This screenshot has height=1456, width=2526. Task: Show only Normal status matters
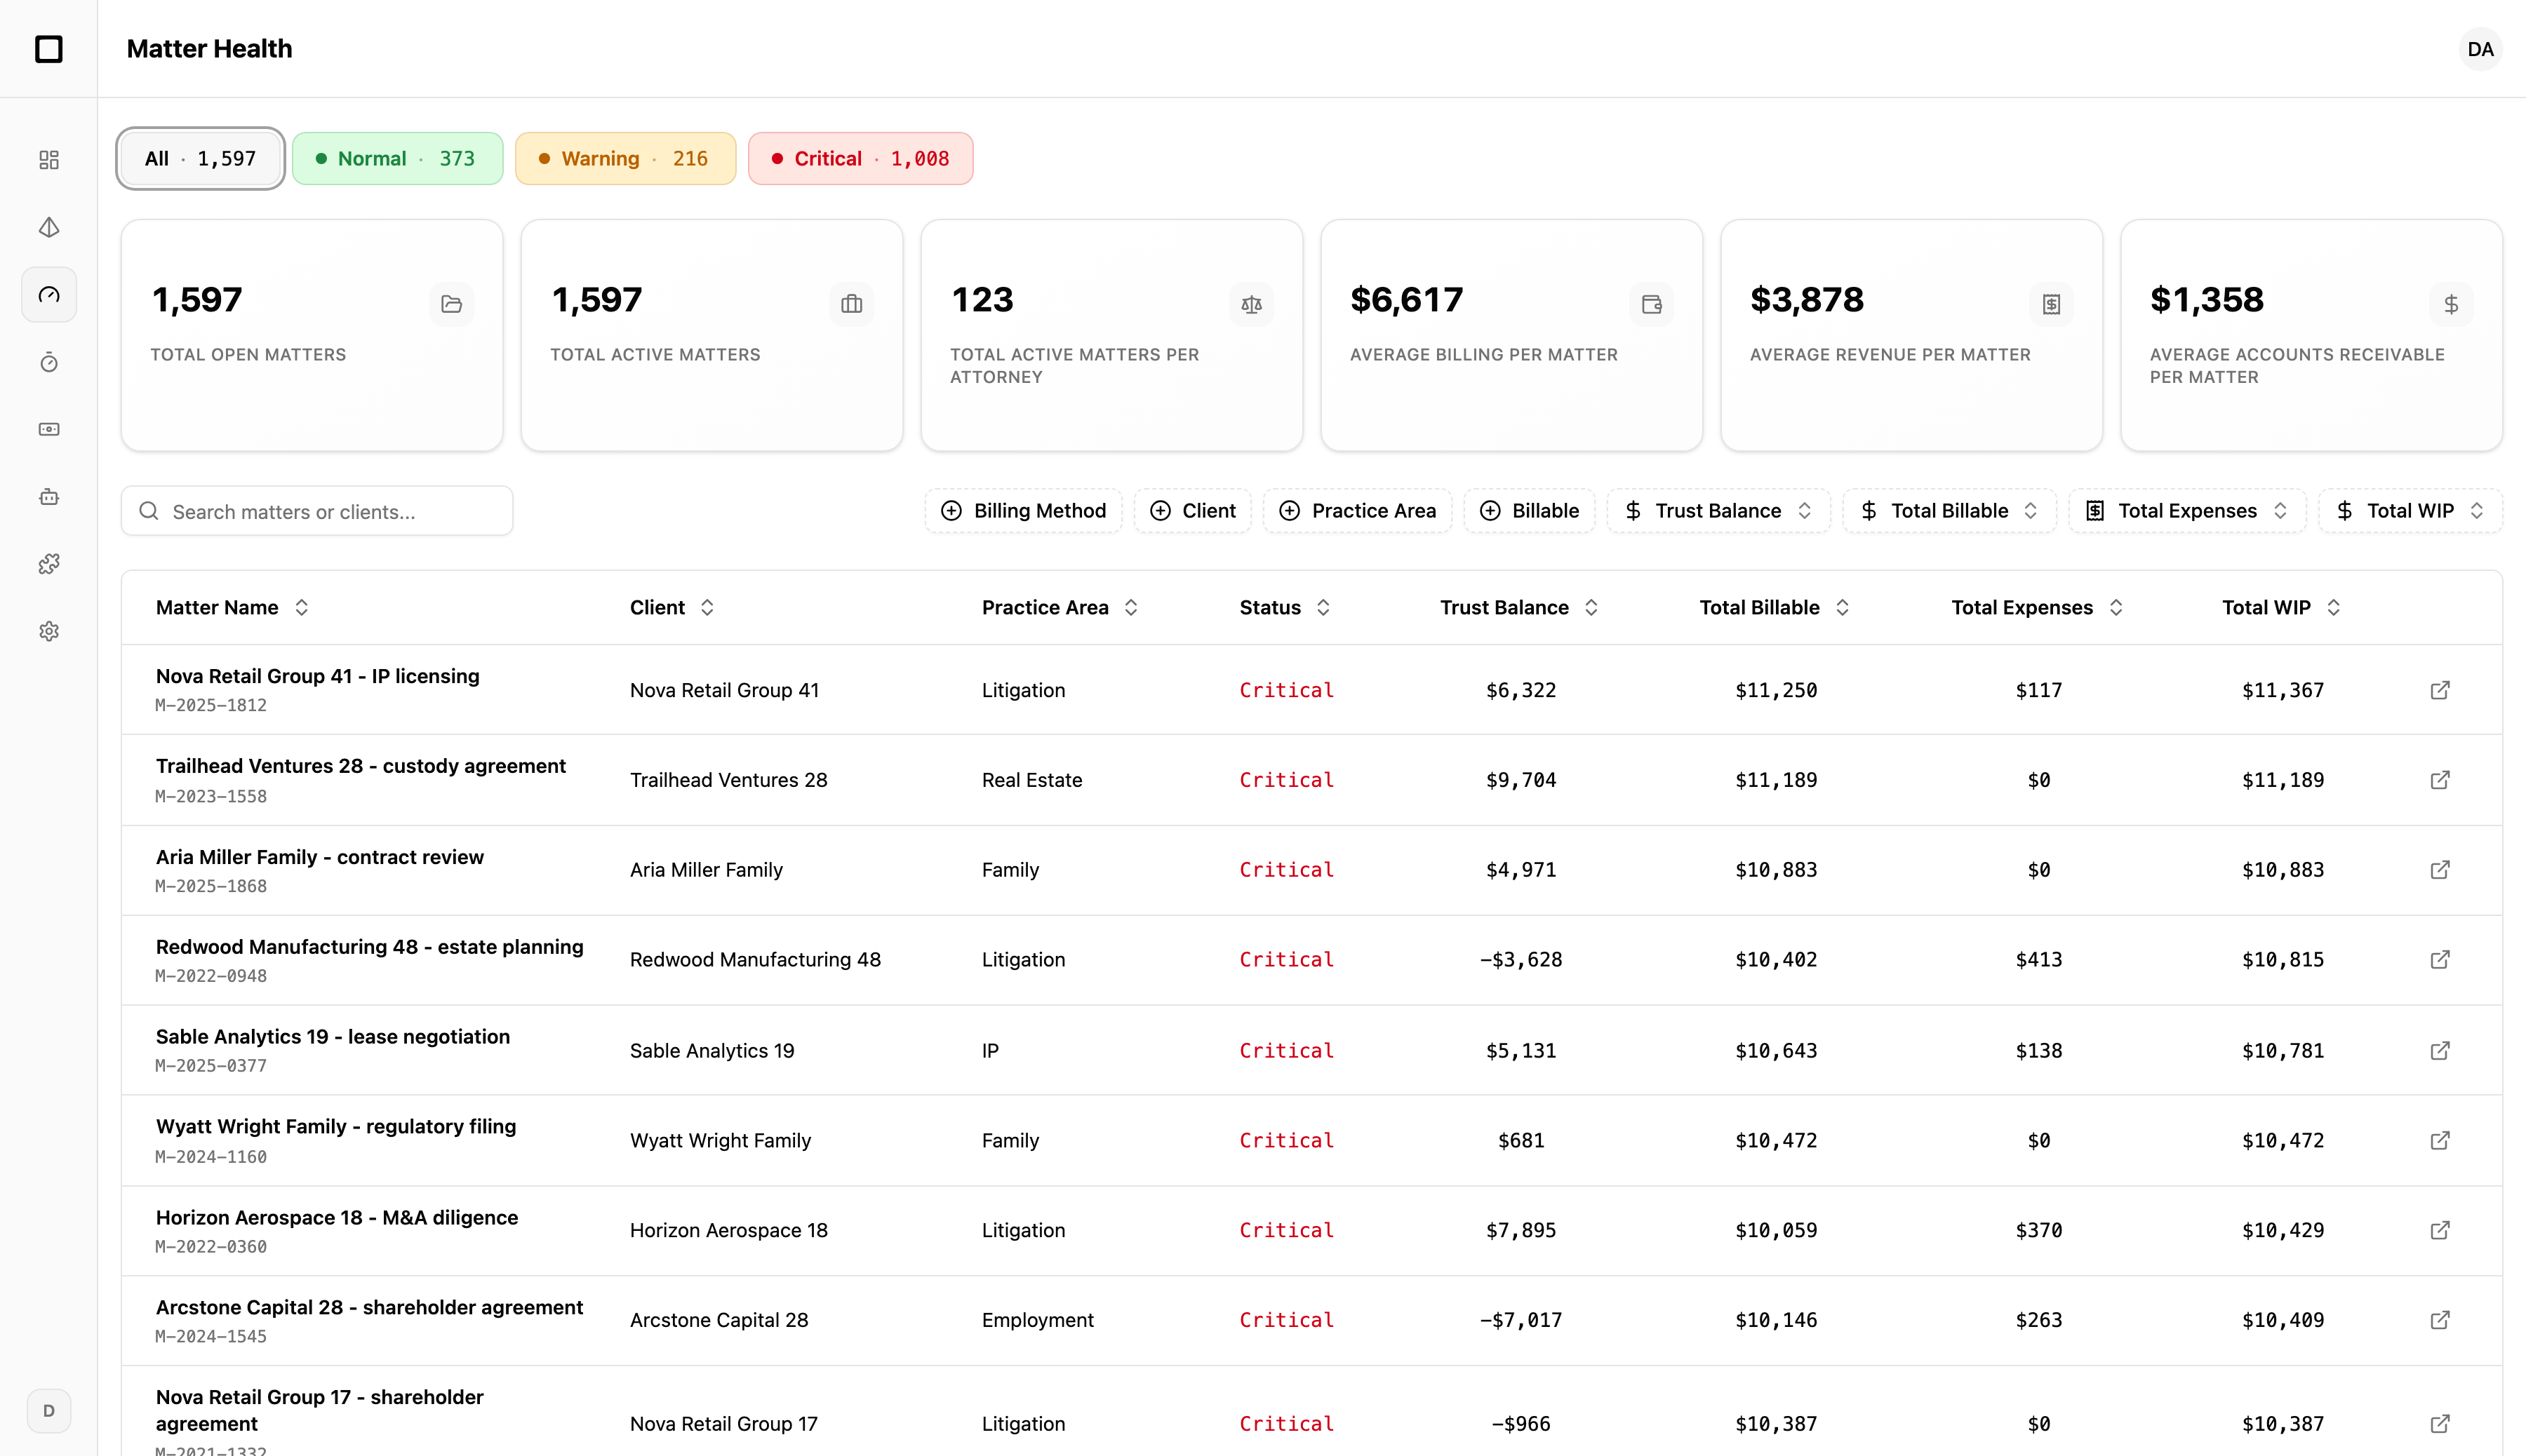pyautogui.click(x=397, y=159)
